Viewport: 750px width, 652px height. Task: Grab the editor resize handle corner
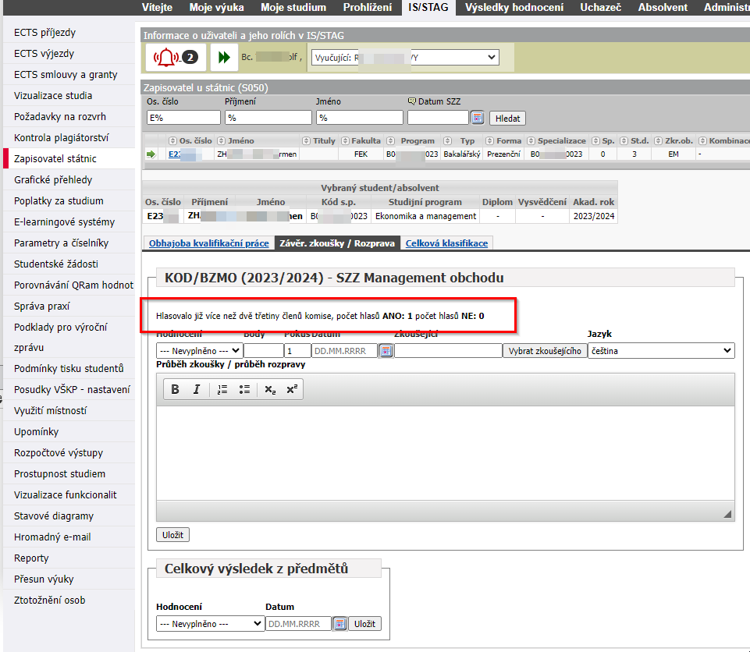tap(727, 514)
